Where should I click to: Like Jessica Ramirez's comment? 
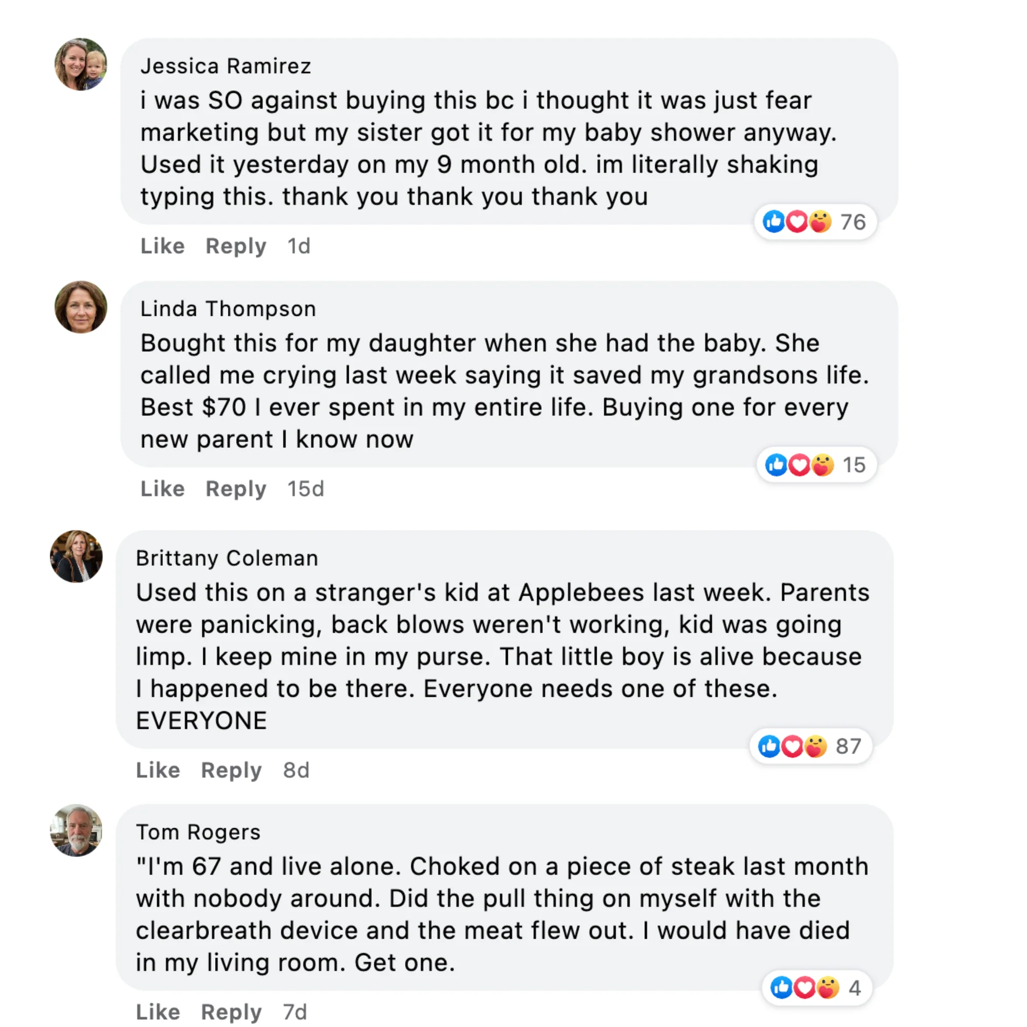pos(162,246)
